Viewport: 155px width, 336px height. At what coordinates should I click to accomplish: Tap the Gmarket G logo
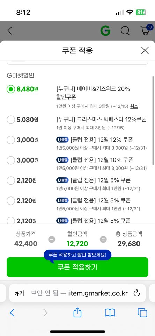coord(105,31)
